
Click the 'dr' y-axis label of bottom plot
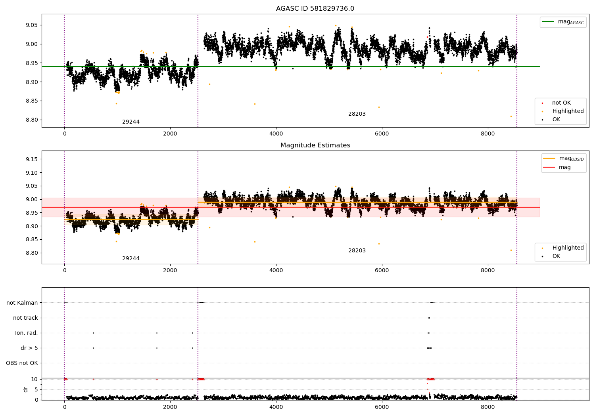pyautogui.click(x=26, y=389)
